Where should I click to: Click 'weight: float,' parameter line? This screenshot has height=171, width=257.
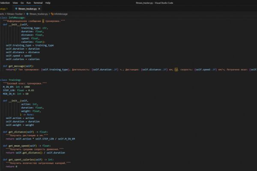point(31,111)
